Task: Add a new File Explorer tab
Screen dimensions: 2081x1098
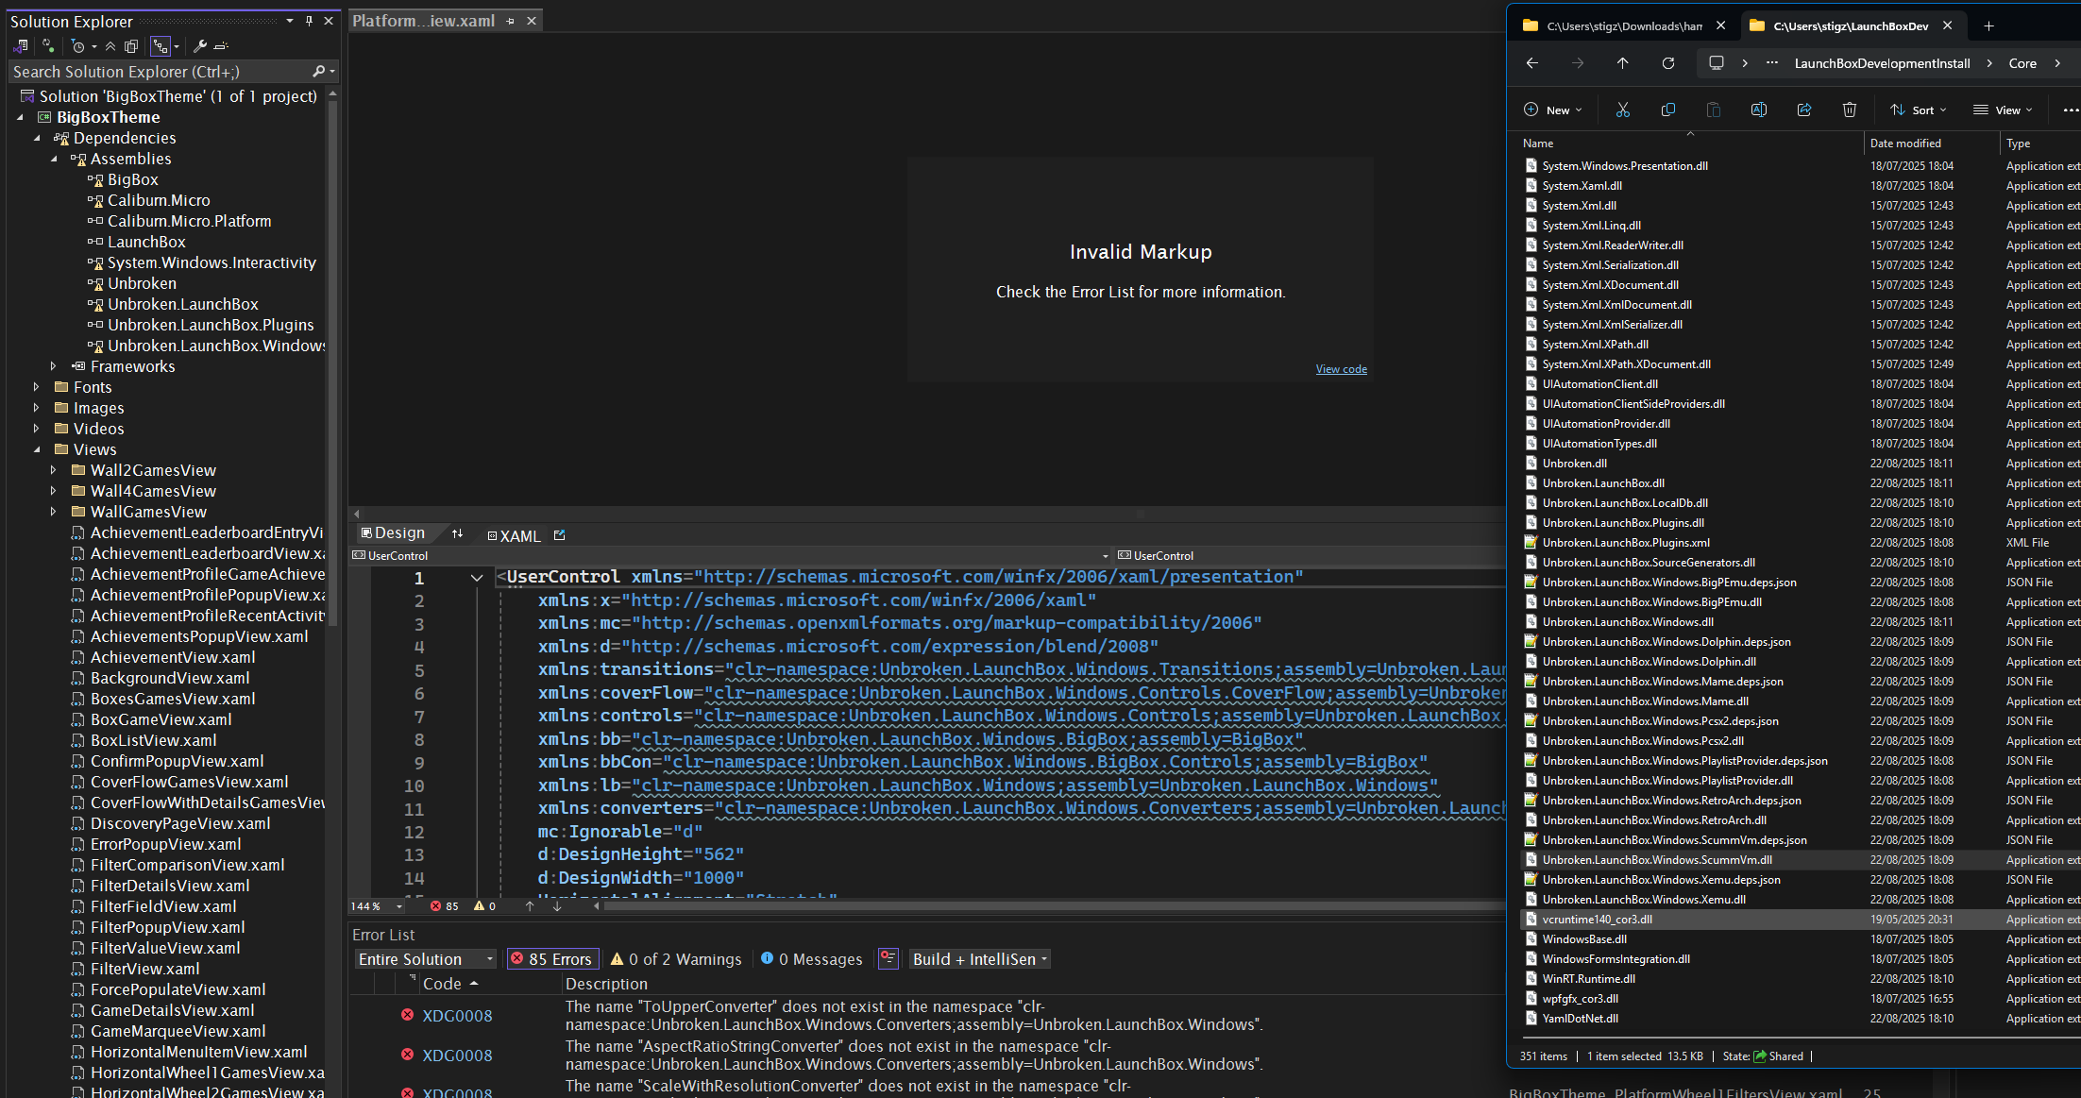Action: 1988,25
